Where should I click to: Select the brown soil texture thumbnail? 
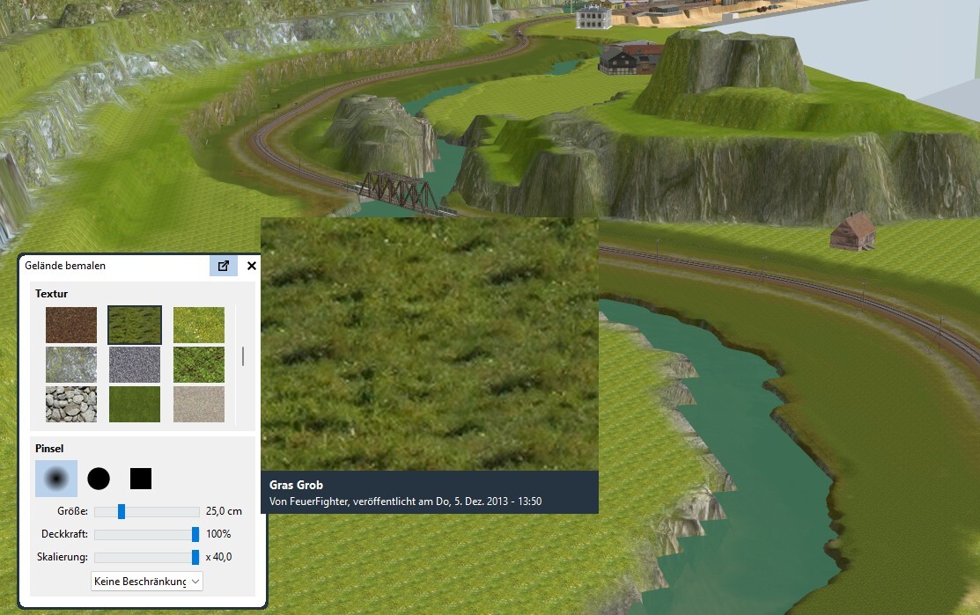tap(71, 325)
